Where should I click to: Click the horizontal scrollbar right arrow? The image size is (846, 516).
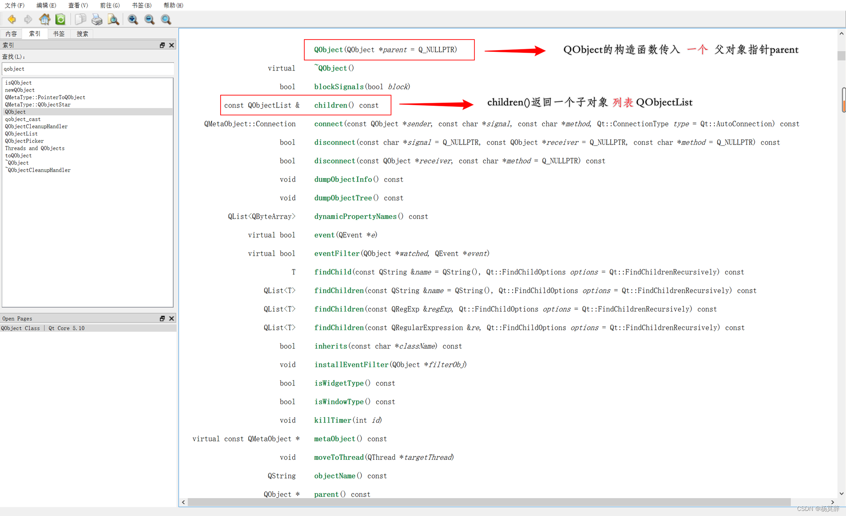(x=832, y=502)
